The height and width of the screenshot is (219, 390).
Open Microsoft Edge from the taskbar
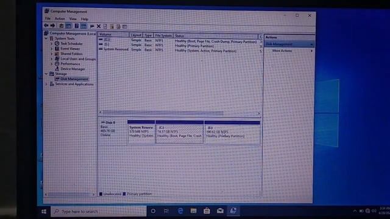(180, 211)
